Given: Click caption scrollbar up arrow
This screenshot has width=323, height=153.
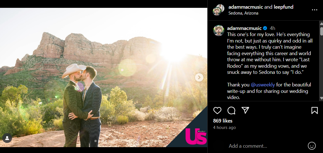Looking at the screenshot, I should pos(321,23).
